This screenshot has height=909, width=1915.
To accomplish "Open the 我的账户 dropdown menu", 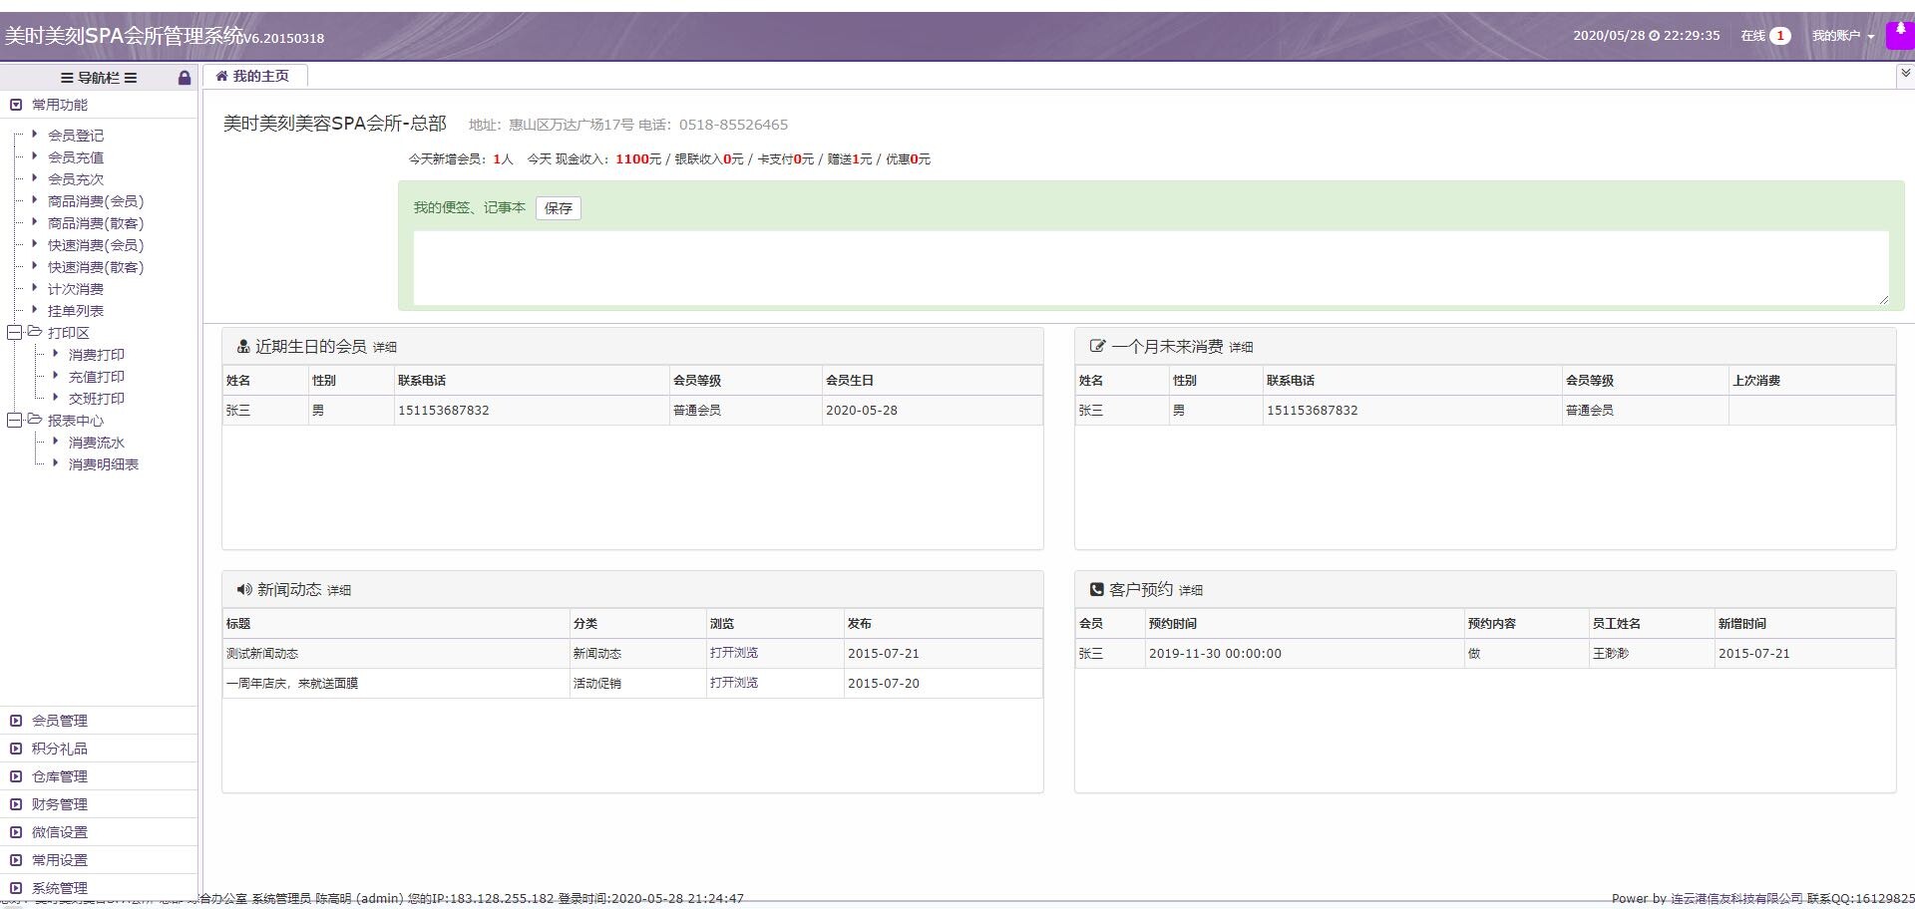I will point(1842,36).
